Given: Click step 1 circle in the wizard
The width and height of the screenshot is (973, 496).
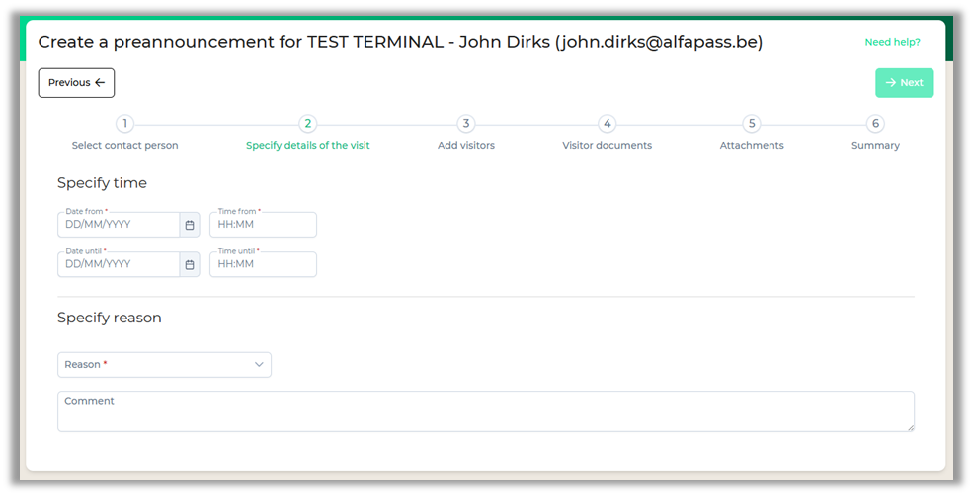Looking at the screenshot, I should [124, 124].
